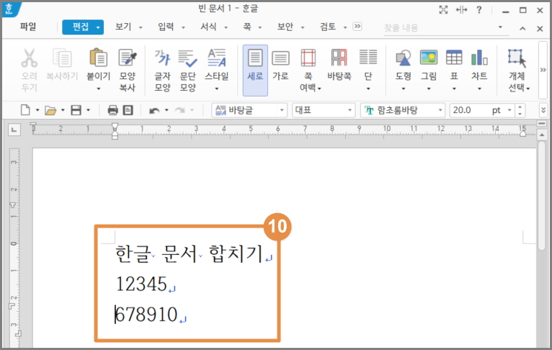The width and height of the screenshot is (552, 350).
Task: Click the help question mark icon
Action: [479, 10]
